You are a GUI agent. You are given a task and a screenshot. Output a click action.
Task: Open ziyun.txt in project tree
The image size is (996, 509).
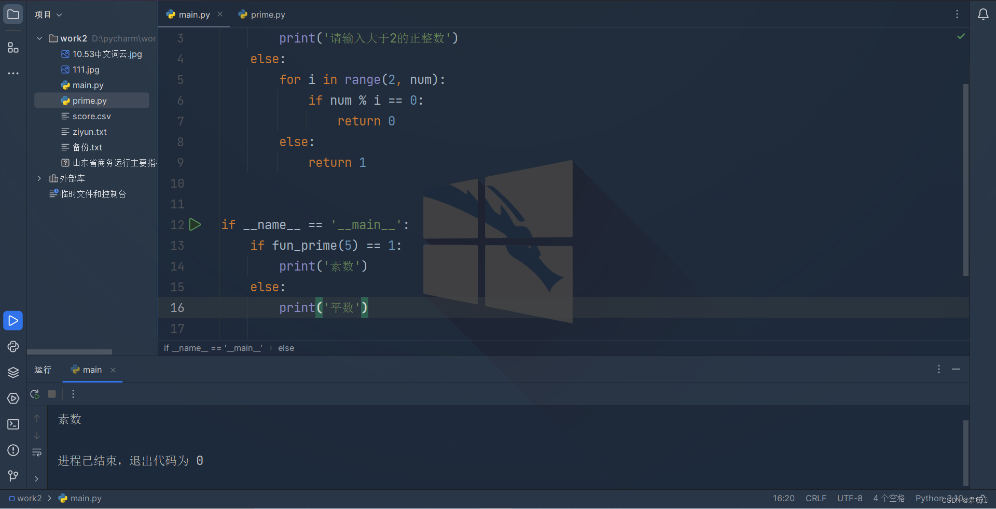[x=84, y=132]
